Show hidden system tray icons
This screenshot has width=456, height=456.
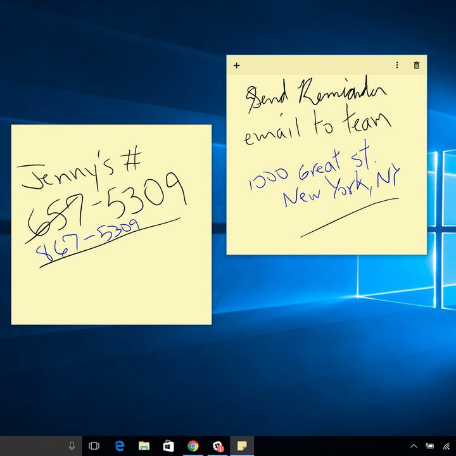414,446
